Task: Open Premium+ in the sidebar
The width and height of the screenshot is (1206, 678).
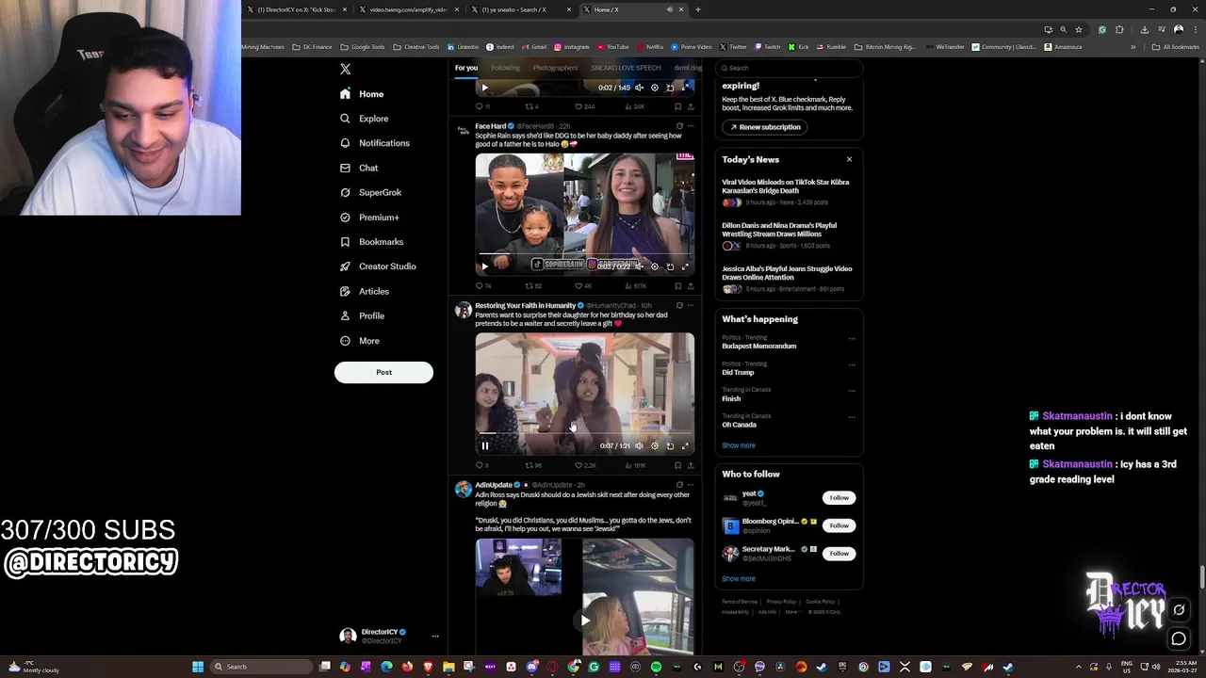Action: tap(369, 218)
